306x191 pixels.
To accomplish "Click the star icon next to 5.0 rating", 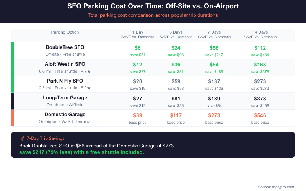I will coord(89,88).
